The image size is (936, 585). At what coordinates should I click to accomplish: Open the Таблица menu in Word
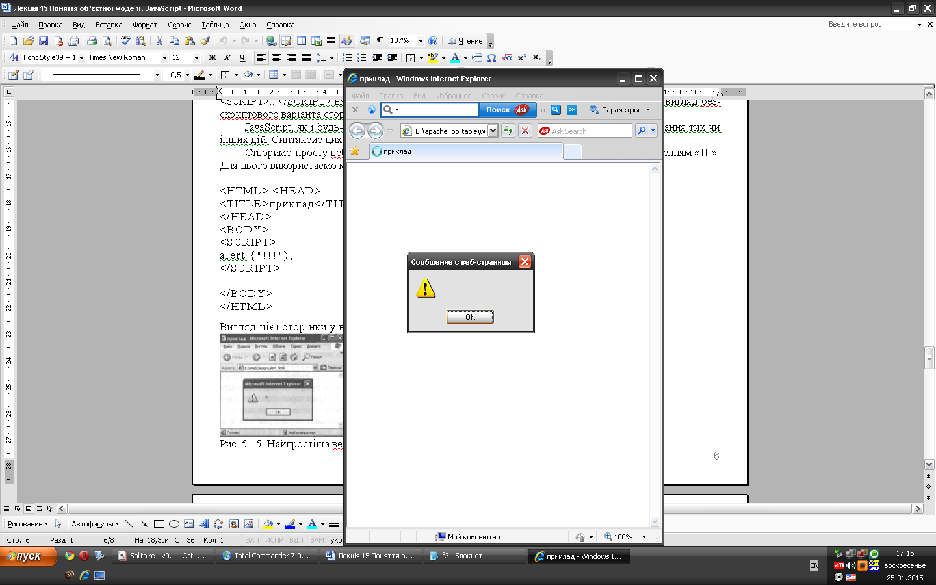215,25
